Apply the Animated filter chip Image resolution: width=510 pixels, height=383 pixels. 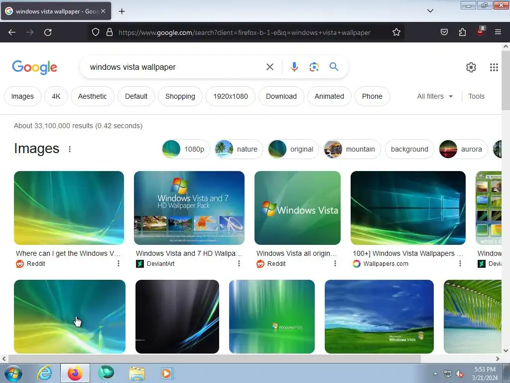(x=329, y=96)
